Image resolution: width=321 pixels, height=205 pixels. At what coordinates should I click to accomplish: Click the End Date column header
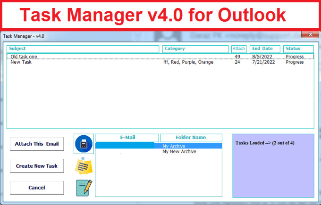265,49
